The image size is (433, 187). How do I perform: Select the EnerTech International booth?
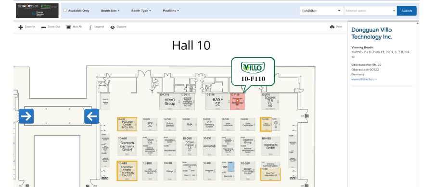coord(270,175)
